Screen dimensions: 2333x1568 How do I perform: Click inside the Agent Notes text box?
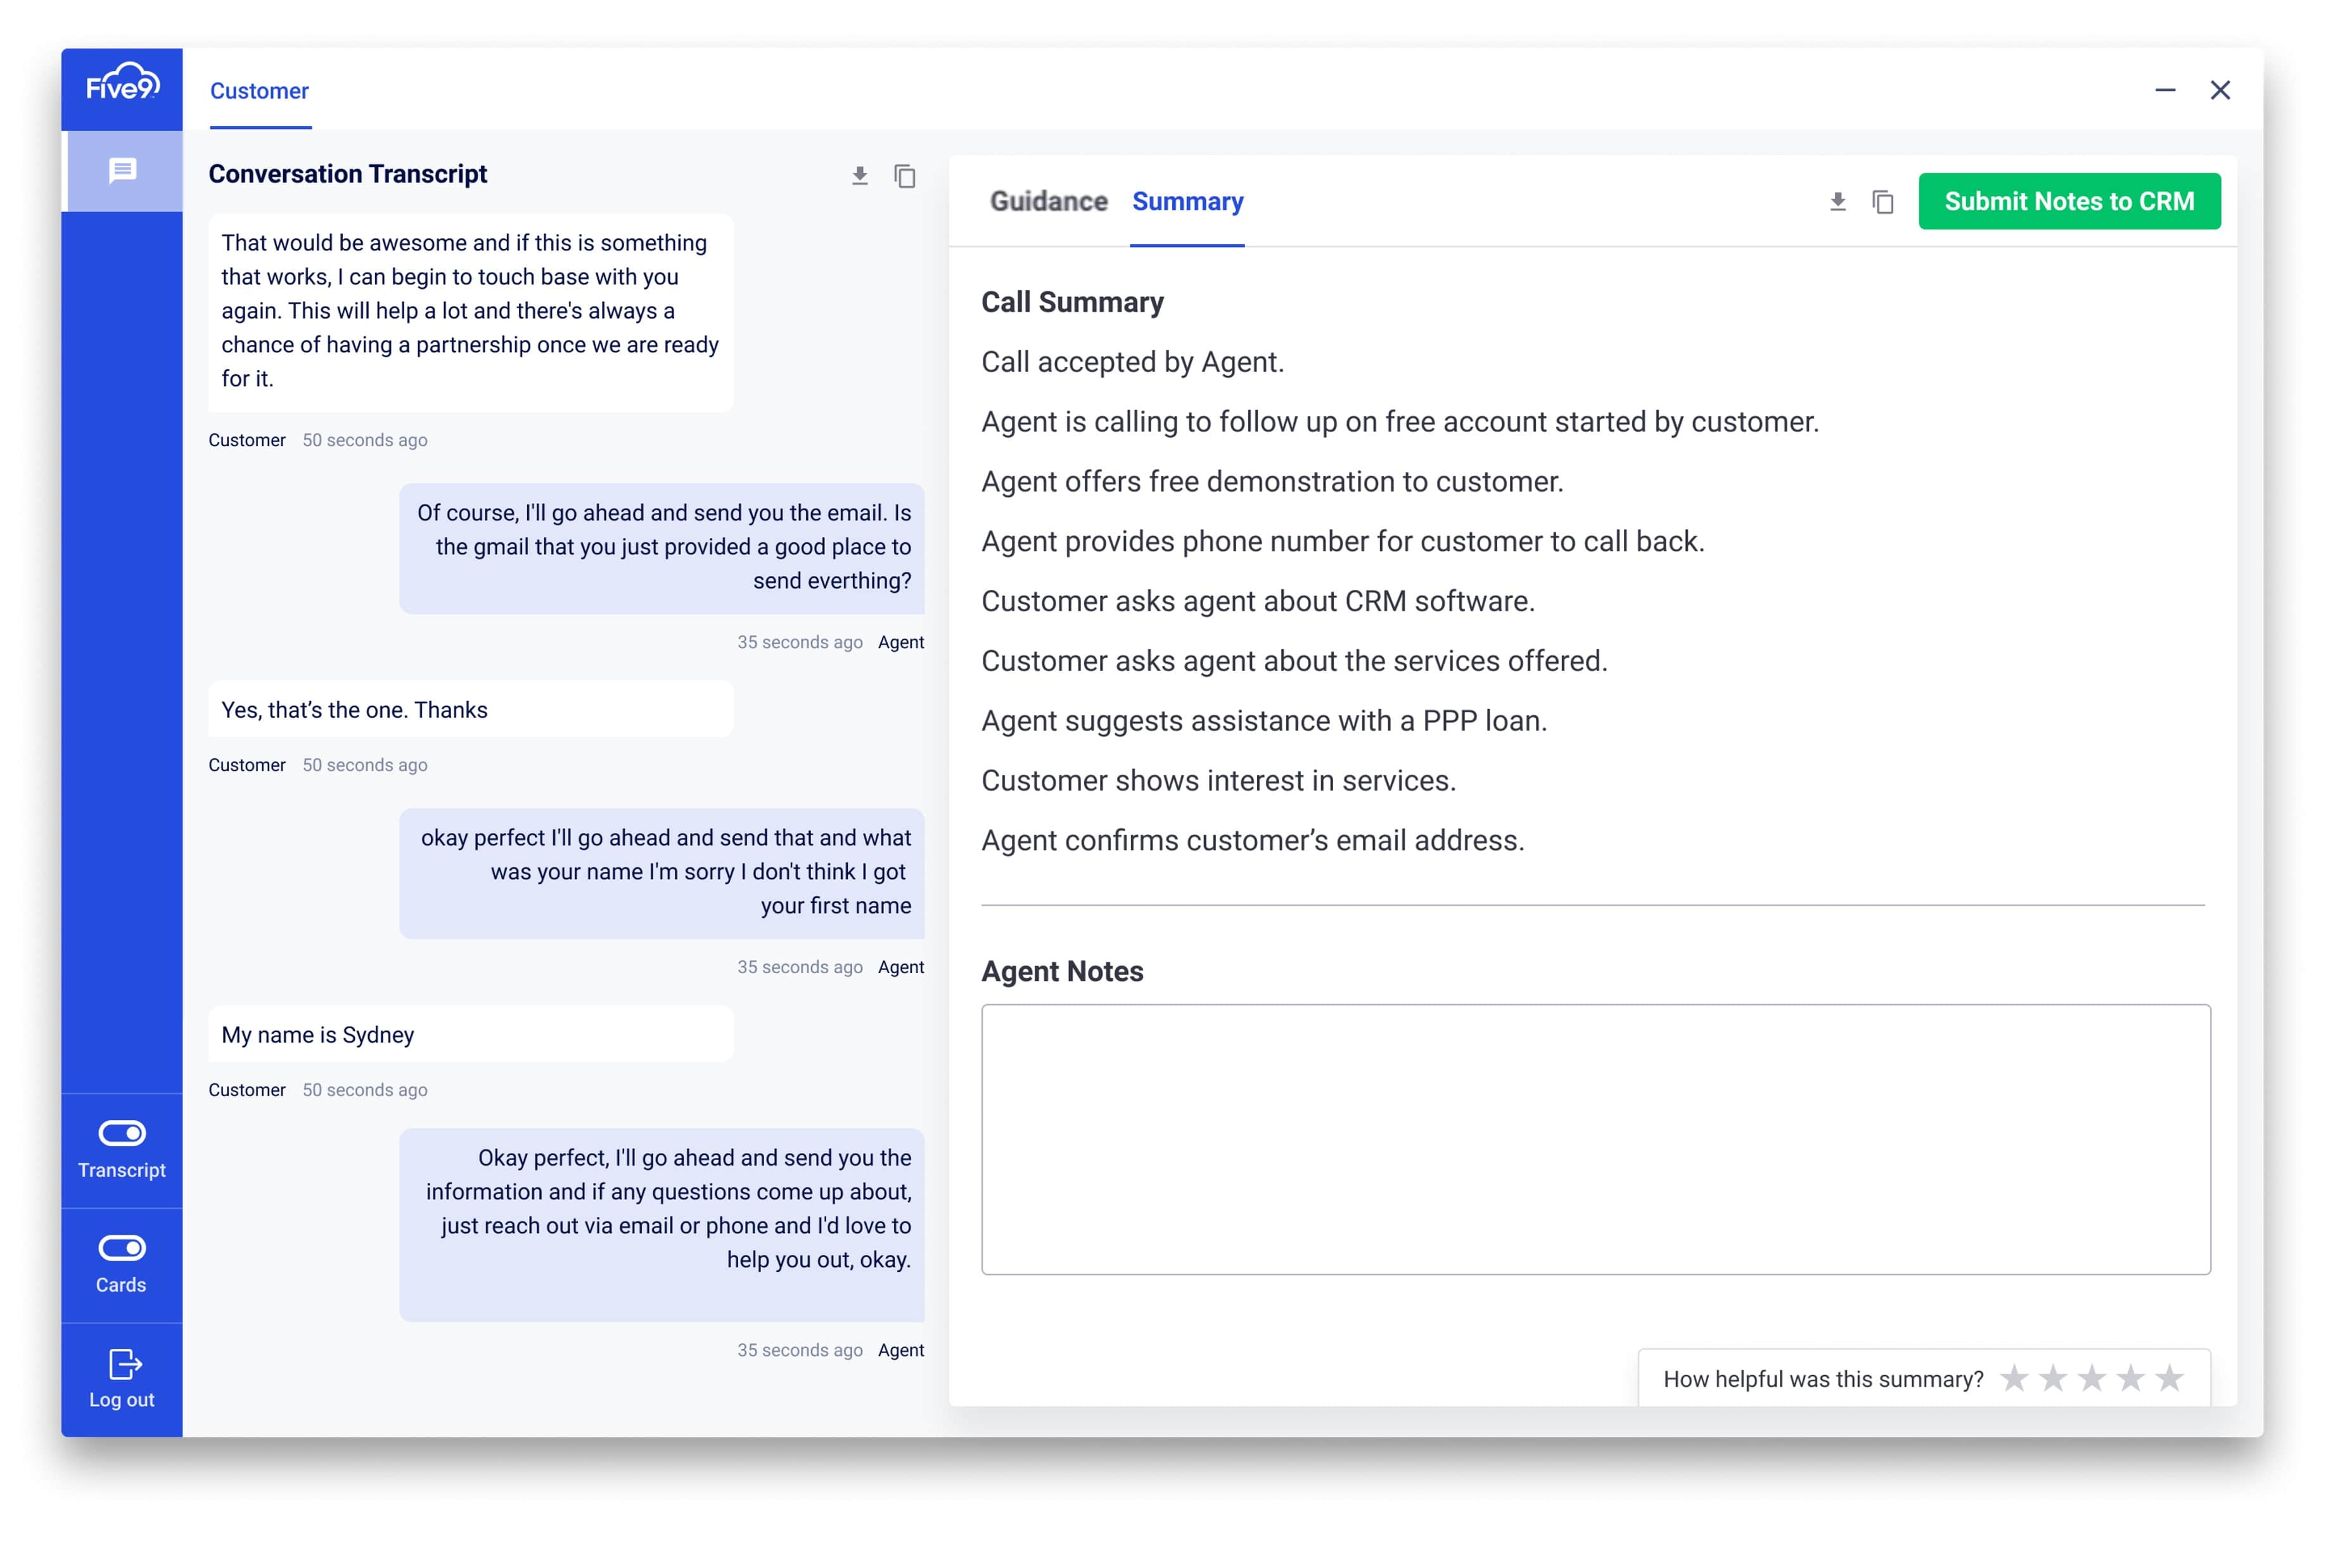(x=1595, y=1139)
